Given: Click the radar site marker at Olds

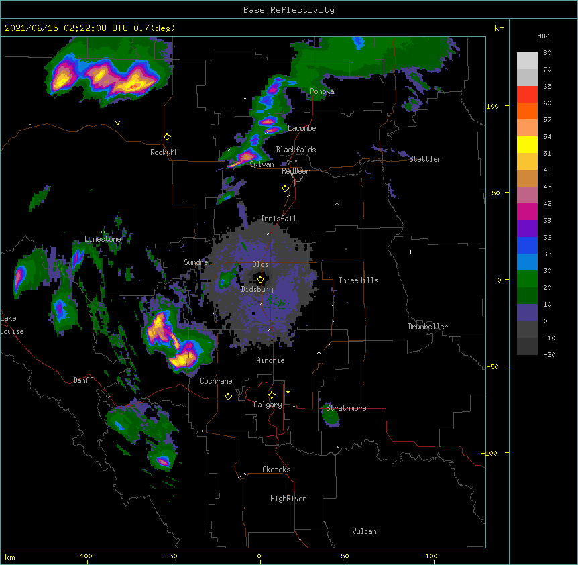Looking at the screenshot, I should coord(260,280).
